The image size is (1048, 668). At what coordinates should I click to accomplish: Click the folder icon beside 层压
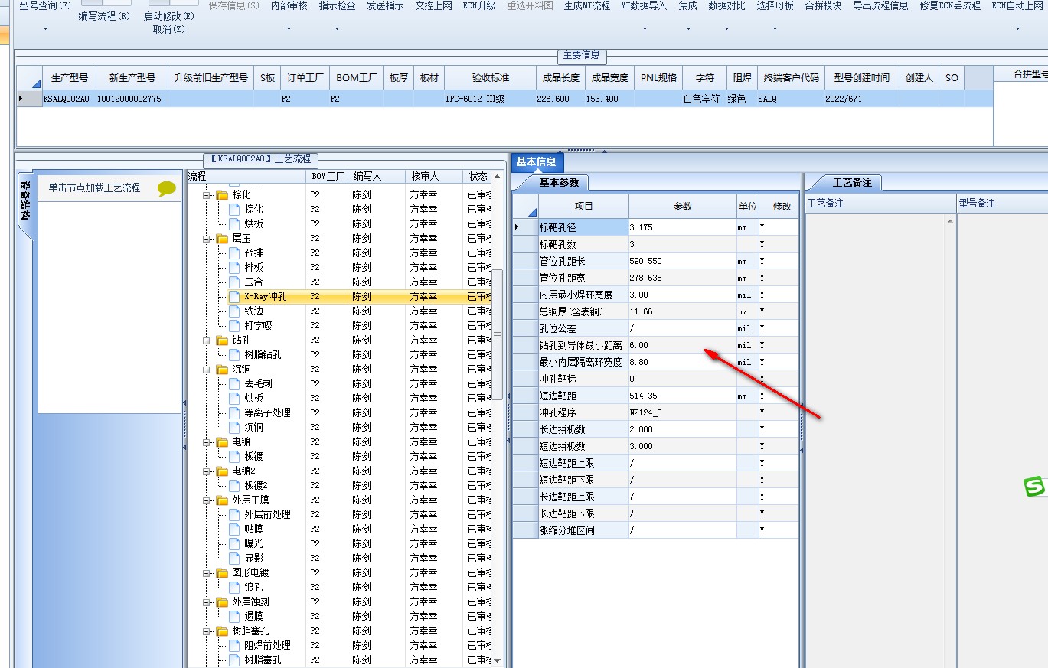(222, 239)
